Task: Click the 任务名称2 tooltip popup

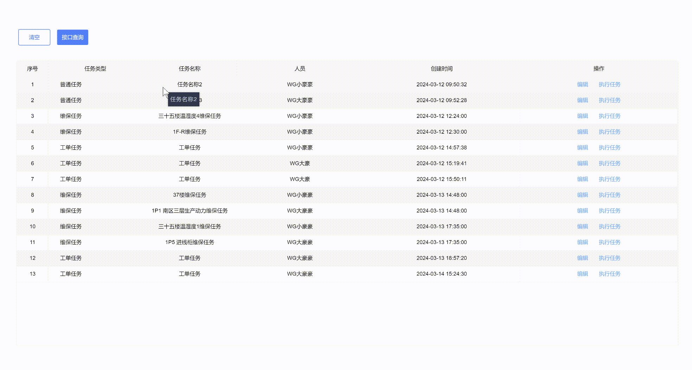Action: pos(183,99)
